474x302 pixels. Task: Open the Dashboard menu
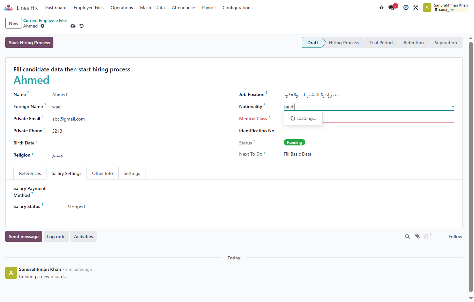pyautogui.click(x=55, y=8)
